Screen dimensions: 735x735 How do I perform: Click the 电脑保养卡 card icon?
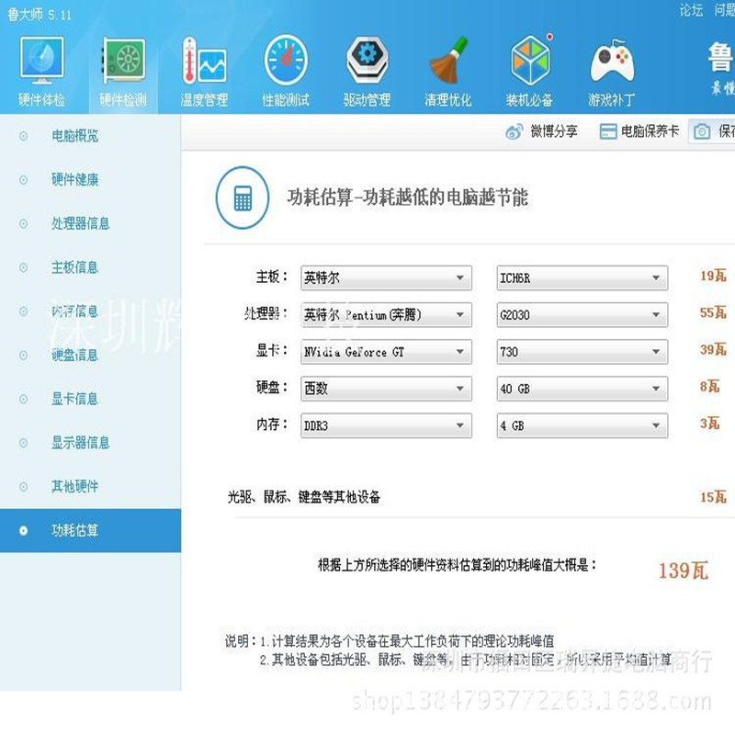tap(608, 131)
